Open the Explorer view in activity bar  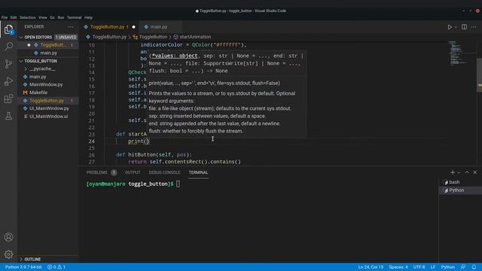pos(8,30)
